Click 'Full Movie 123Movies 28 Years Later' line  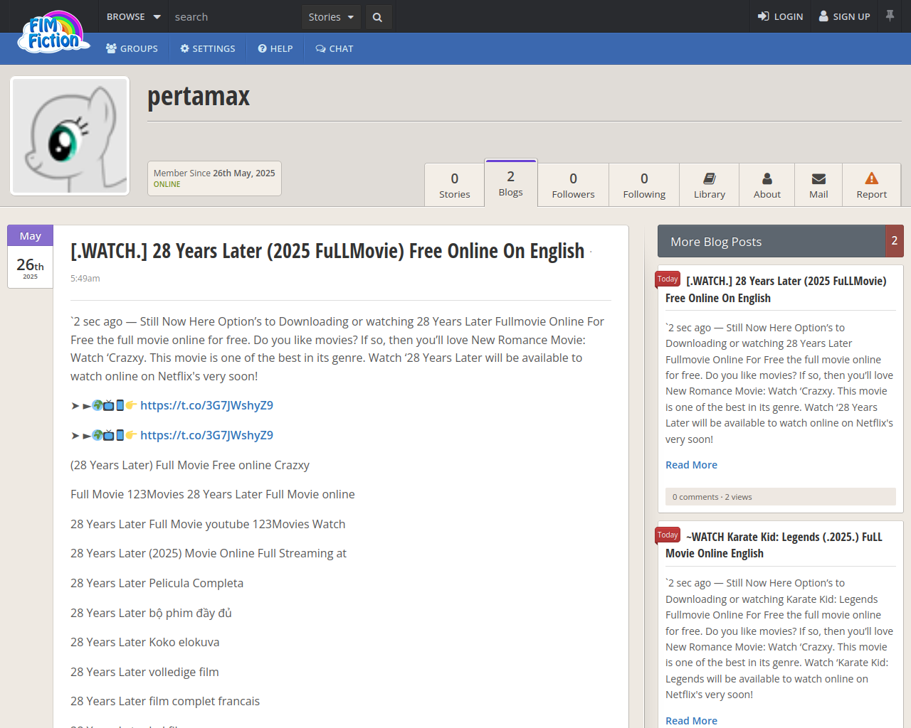pos(213,494)
